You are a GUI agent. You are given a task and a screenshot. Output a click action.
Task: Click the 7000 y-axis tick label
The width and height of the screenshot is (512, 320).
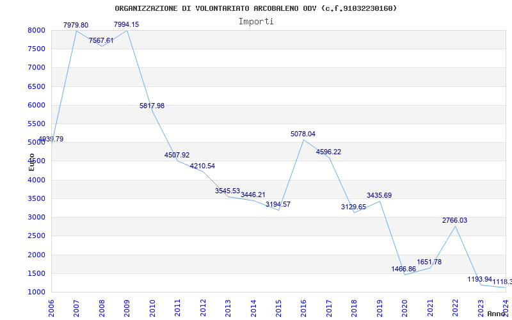point(36,68)
